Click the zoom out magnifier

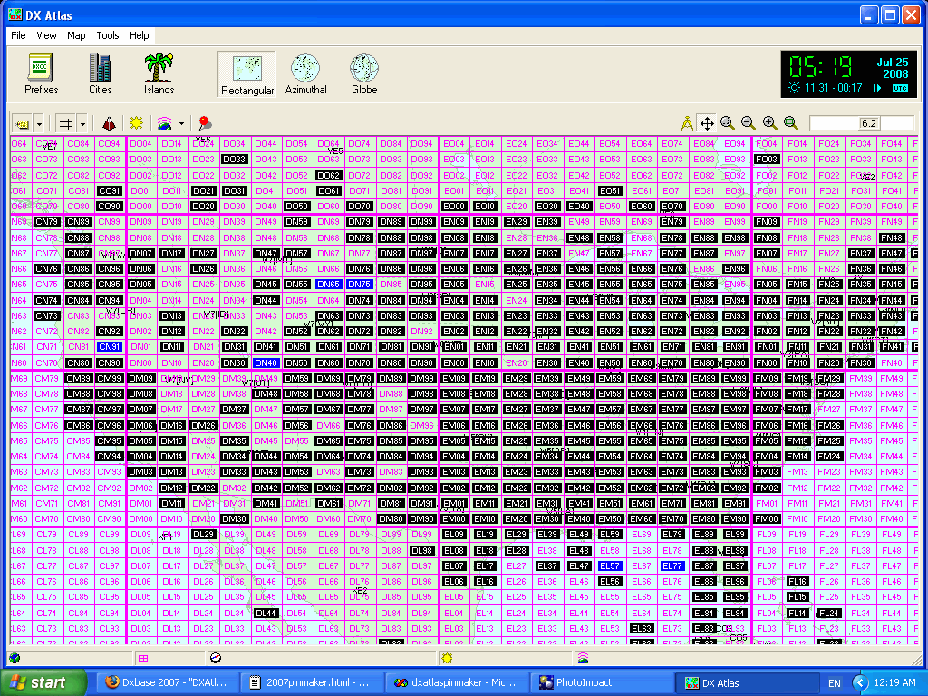749,123
